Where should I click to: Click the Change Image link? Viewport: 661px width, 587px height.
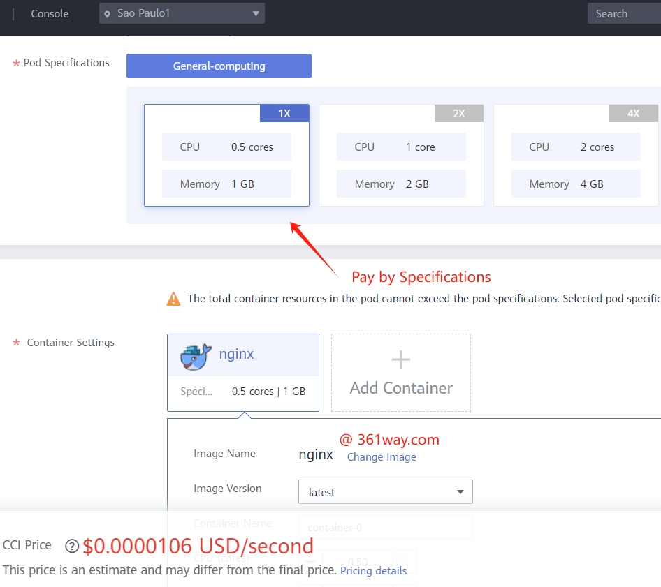(x=382, y=457)
